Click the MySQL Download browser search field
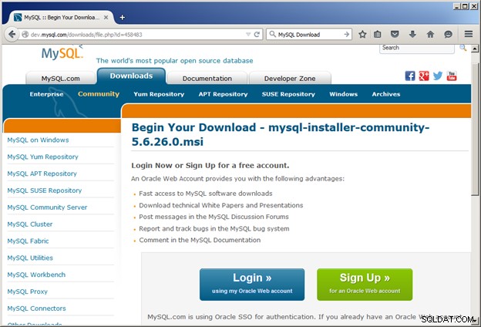Screen dimensions: 481x327 pos(310,35)
